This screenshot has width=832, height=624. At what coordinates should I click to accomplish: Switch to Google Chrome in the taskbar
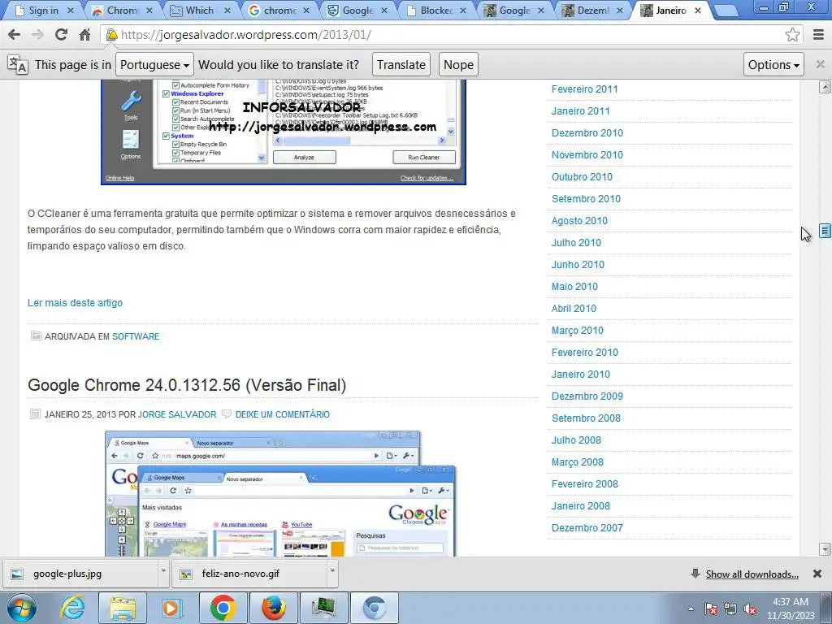(x=223, y=608)
